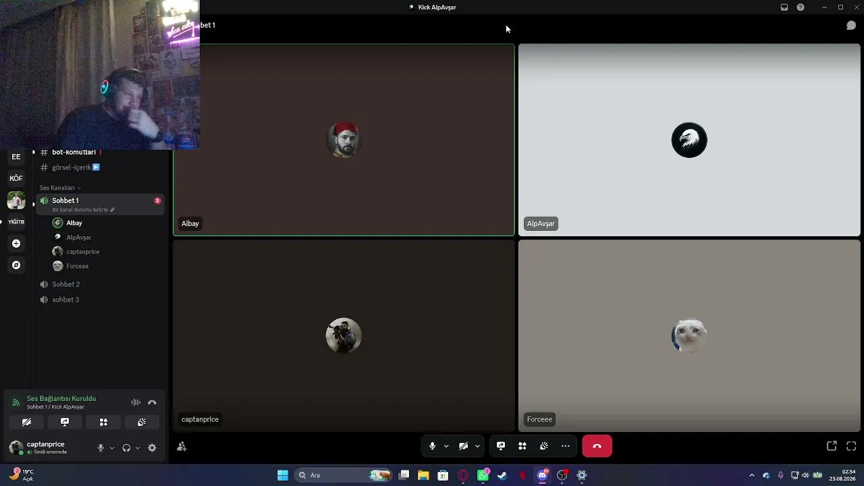Open voice connection details at Ses Bağlantısı Kuruldu
Viewport: 864px width, 486px height.
(x=61, y=399)
